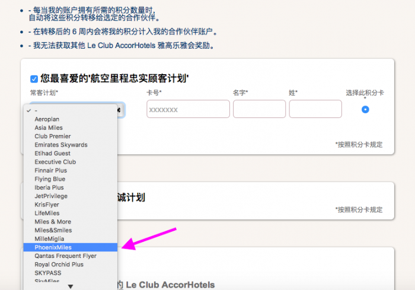Select SKYPASS from dropdown list
Image resolution: width=415 pixels, height=290 pixels.
tap(71, 273)
